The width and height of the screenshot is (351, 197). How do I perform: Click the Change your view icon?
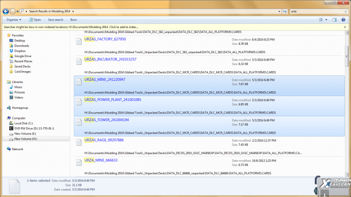tap(321, 20)
